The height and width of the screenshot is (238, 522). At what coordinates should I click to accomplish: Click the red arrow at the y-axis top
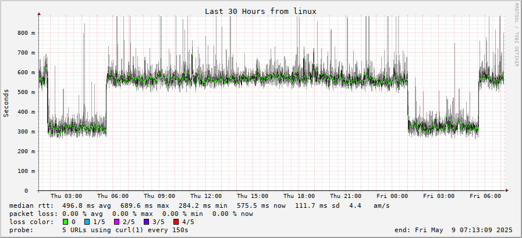tap(39, 14)
